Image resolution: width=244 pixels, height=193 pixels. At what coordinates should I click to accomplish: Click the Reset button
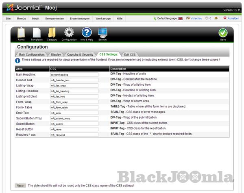coord(20,185)
